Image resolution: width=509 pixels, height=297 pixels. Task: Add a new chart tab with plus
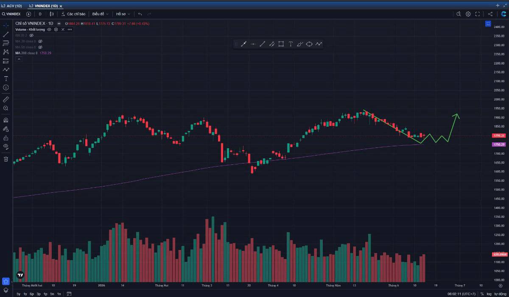pos(498,6)
